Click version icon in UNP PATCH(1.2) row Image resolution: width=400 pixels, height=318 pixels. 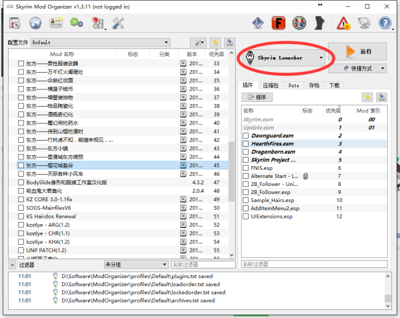(183, 250)
